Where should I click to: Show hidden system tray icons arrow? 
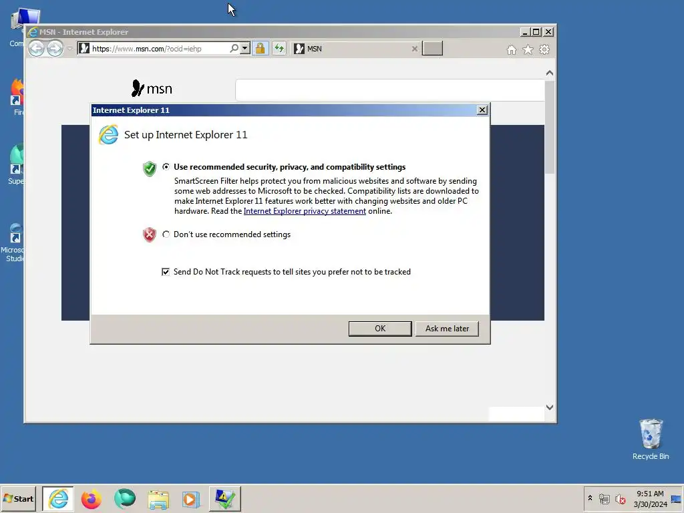[590, 498]
